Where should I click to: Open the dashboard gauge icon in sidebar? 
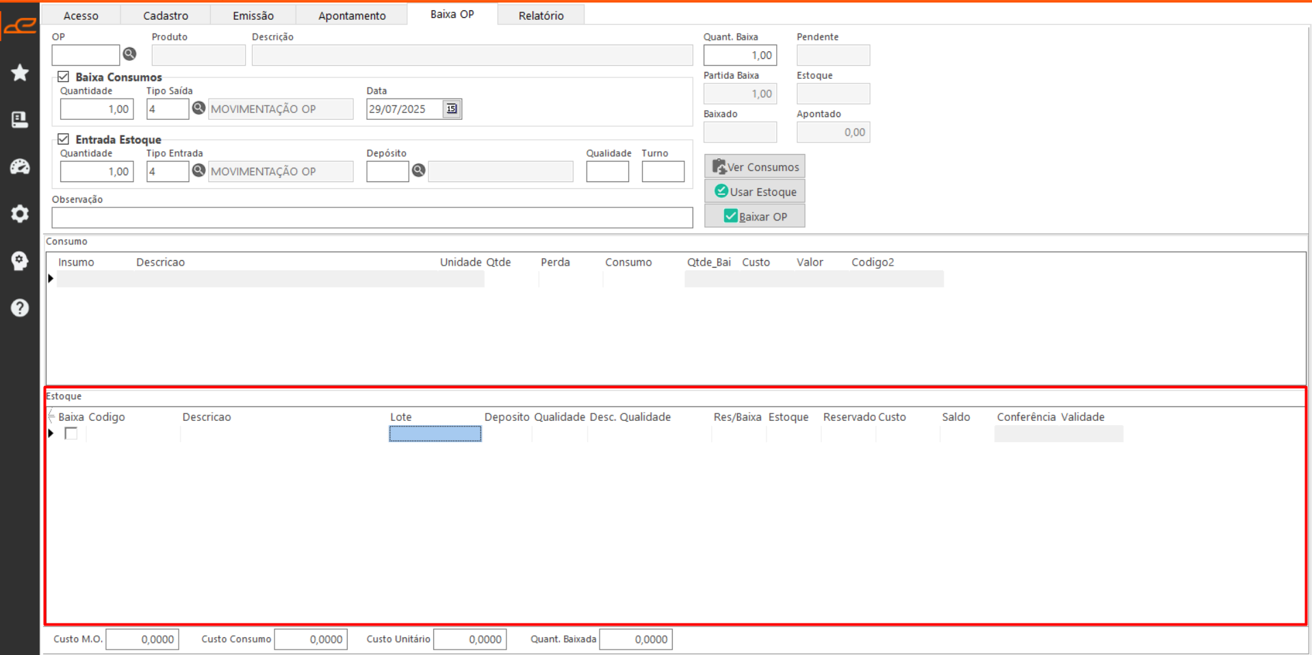coord(20,167)
